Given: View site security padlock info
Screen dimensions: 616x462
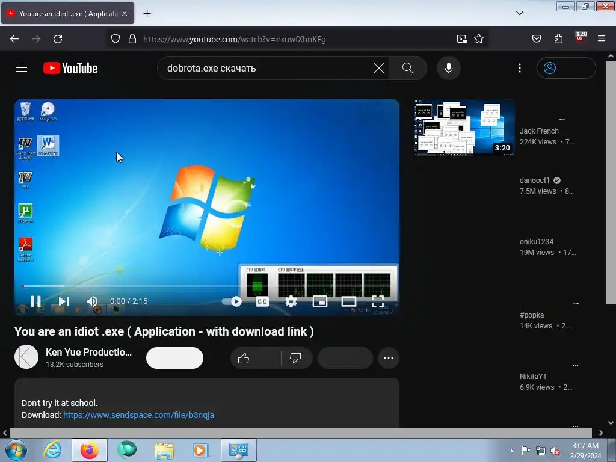Looking at the screenshot, I should 132,39.
